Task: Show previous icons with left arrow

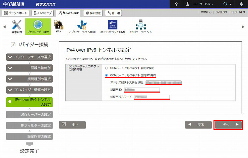Action: pyautogui.click(x=4, y=27)
